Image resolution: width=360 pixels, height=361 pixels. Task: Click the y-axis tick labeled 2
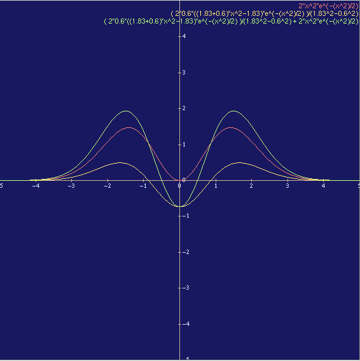click(184, 108)
